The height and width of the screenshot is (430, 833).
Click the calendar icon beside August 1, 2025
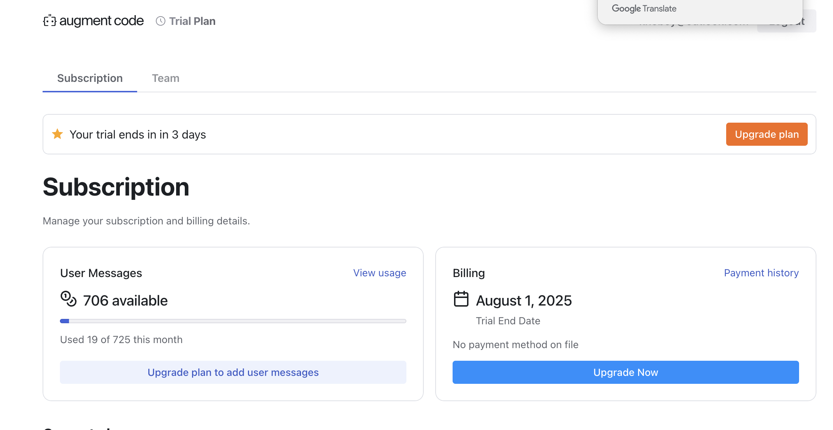pyautogui.click(x=461, y=299)
